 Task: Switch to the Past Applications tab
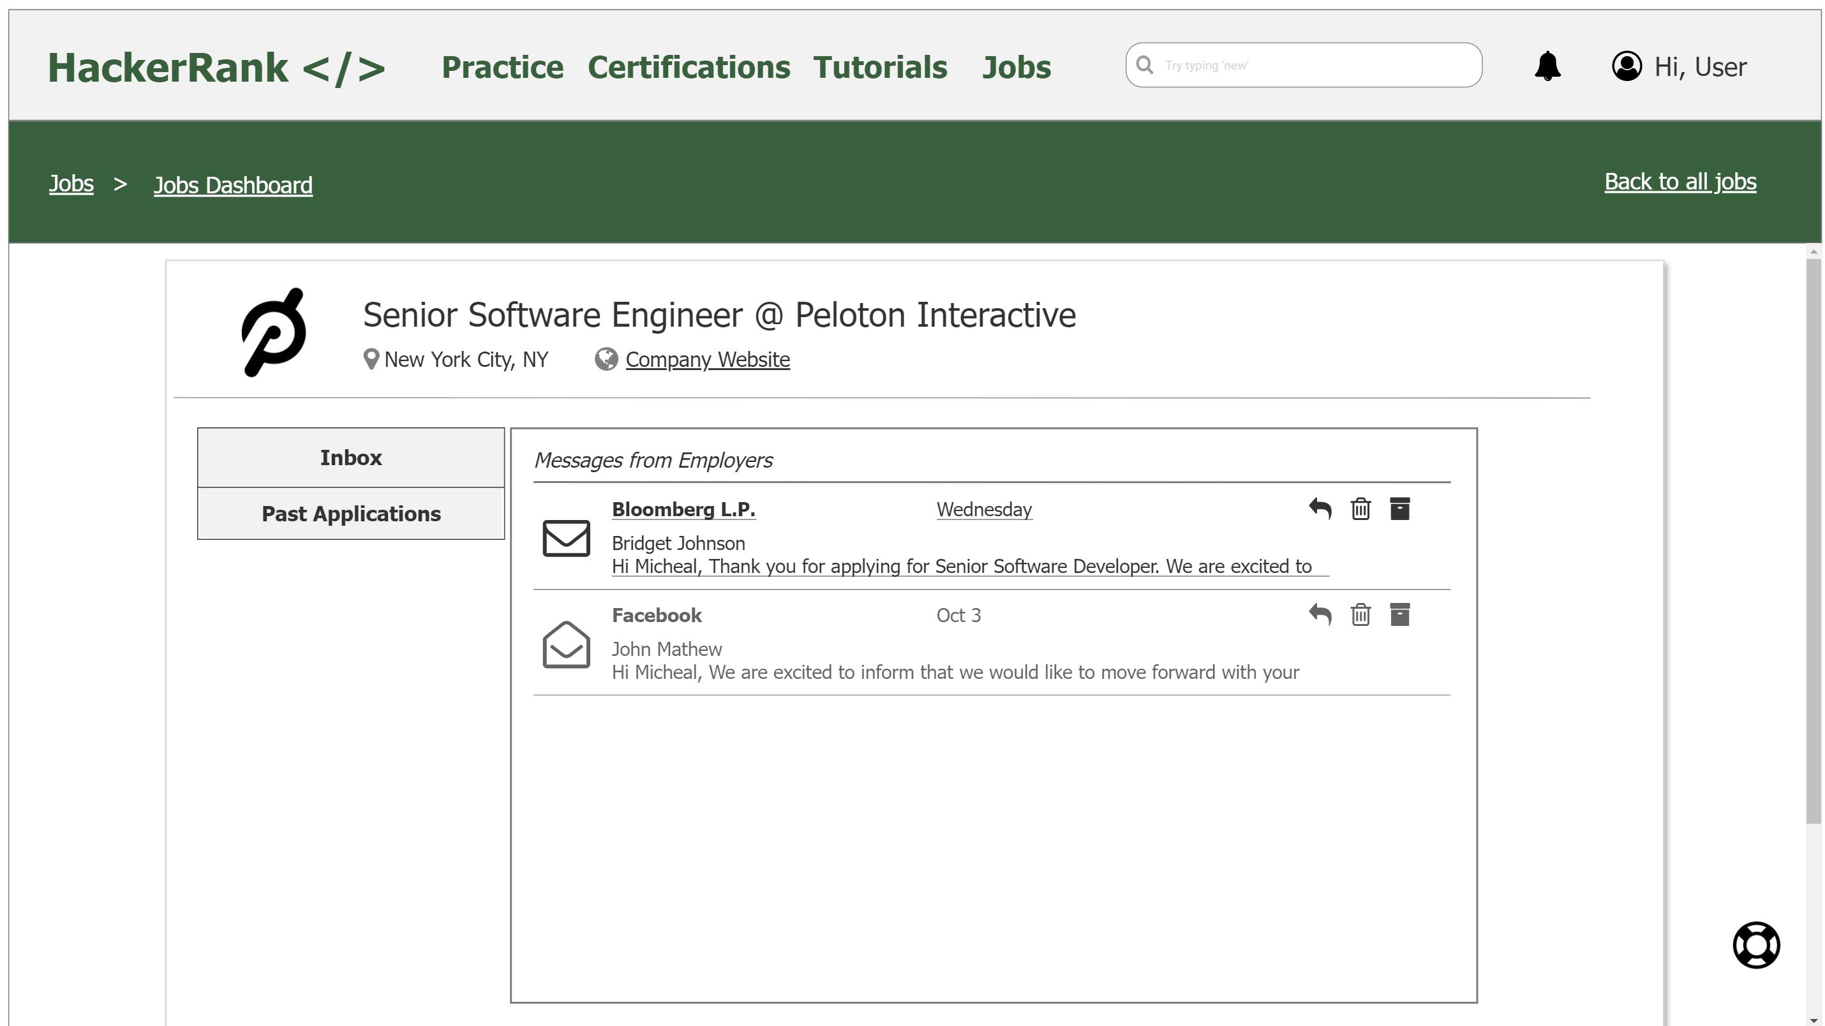(x=351, y=513)
